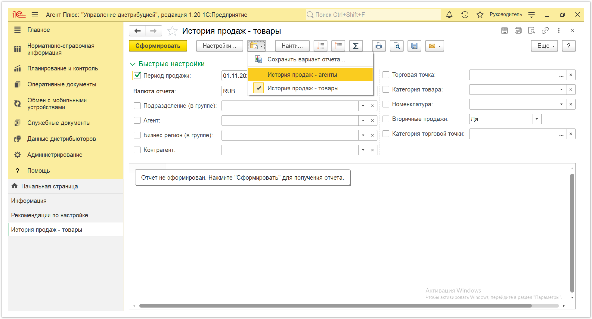Open Агент field dropdown arrow

coord(363,120)
